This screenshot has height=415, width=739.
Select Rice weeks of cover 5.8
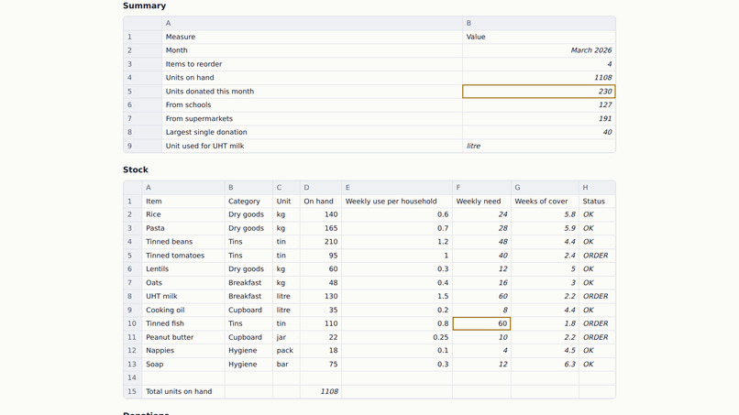tap(545, 214)
